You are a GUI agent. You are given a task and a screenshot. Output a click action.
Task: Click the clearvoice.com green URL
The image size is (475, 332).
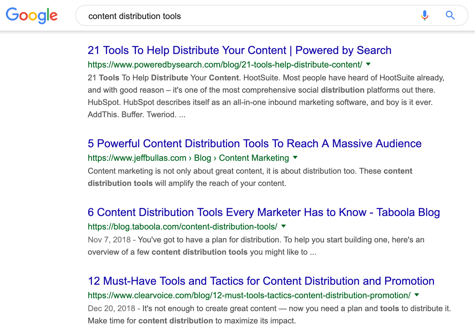point(249,295)
